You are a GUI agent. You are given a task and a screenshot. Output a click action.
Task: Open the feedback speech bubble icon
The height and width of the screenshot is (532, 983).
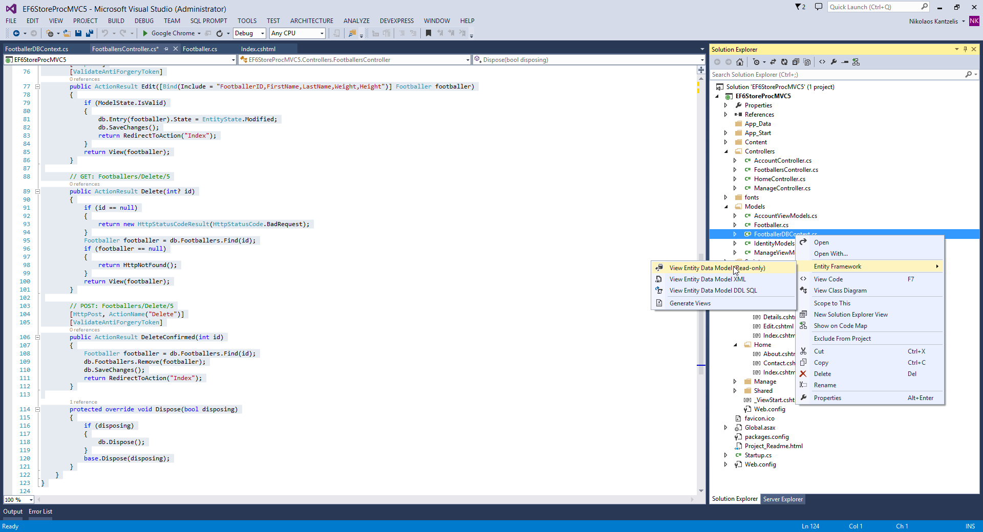tap(819, 7)
